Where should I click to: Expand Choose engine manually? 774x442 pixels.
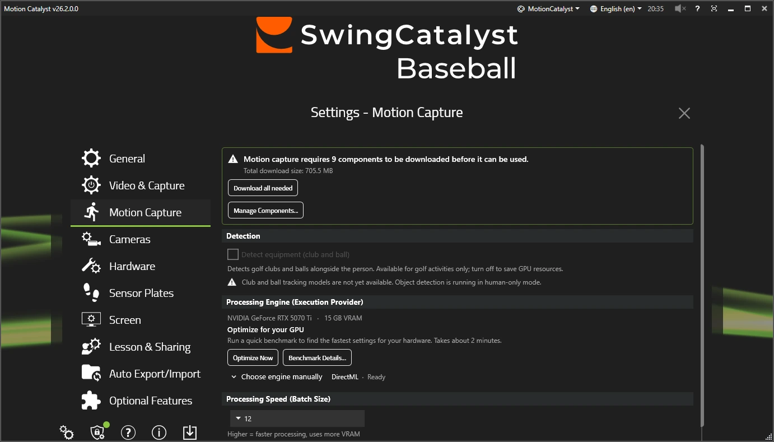coord(277,377)
